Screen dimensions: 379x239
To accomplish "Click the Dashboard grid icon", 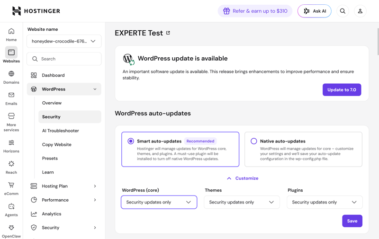I will (34, 75).
